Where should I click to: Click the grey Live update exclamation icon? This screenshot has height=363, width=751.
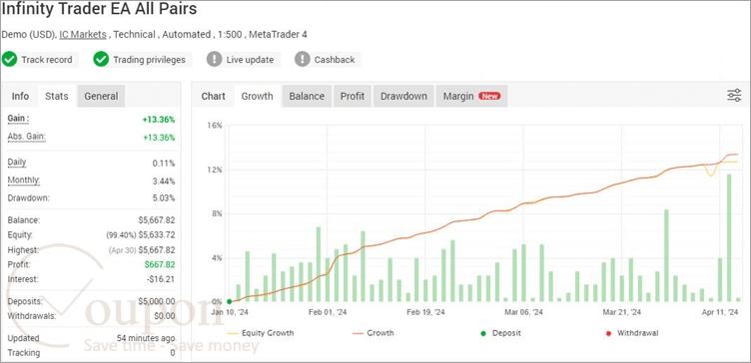coord(214,60)
